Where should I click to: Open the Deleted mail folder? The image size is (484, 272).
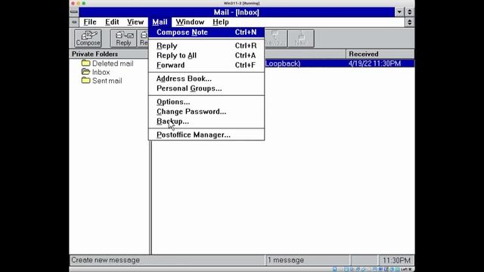(107, 63)
